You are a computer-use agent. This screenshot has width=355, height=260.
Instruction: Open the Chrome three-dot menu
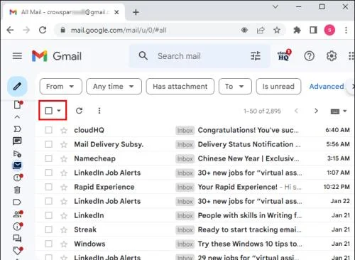[346, 30]
